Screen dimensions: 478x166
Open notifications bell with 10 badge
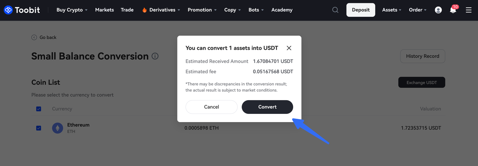click(454, 9)
